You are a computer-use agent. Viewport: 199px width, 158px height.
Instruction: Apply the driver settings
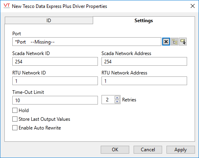pos(181,150)
